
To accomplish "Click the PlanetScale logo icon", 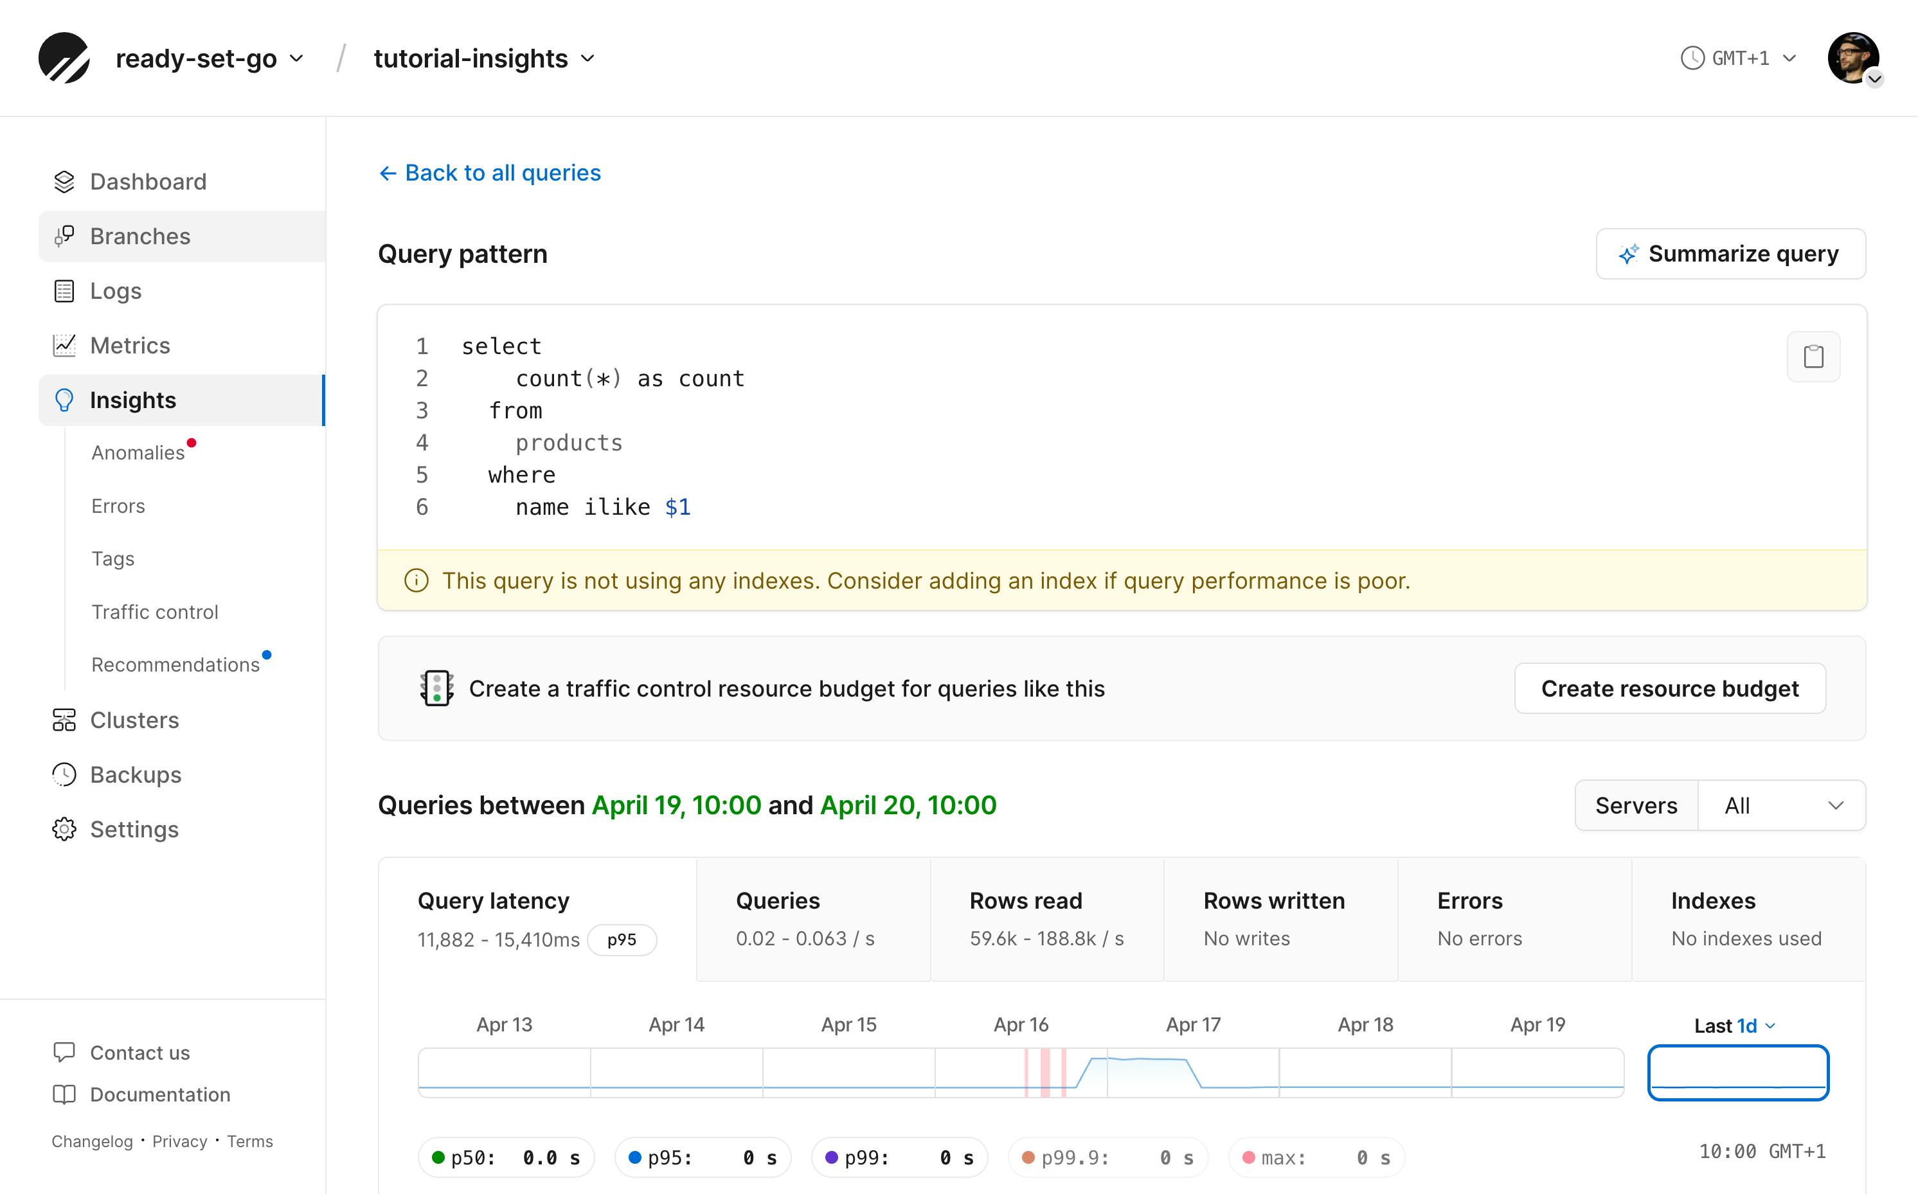I will pos(63,58).
